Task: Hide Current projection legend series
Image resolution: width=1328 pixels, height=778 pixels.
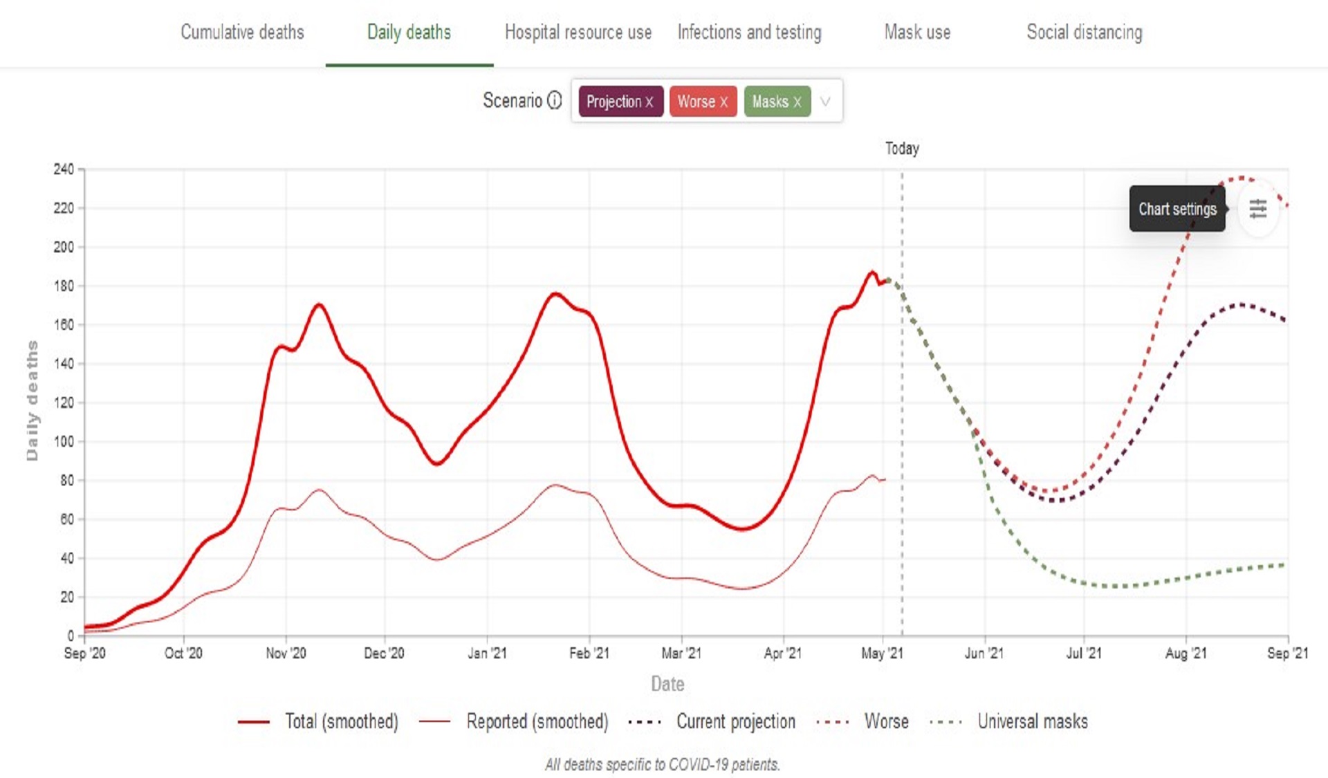Action: (735, 721)
